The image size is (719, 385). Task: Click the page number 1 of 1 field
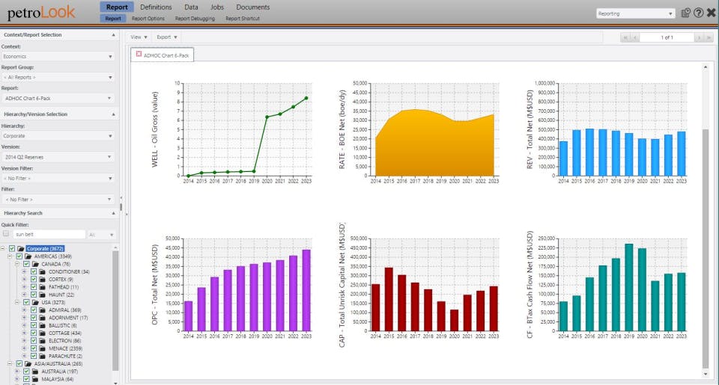667,37
